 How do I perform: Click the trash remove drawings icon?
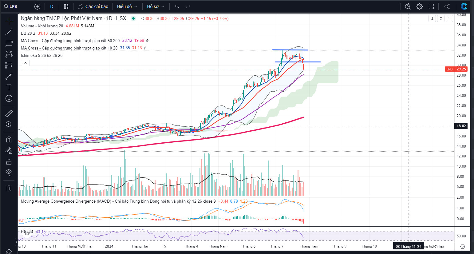pyautogui.click(x=9, y=188)
